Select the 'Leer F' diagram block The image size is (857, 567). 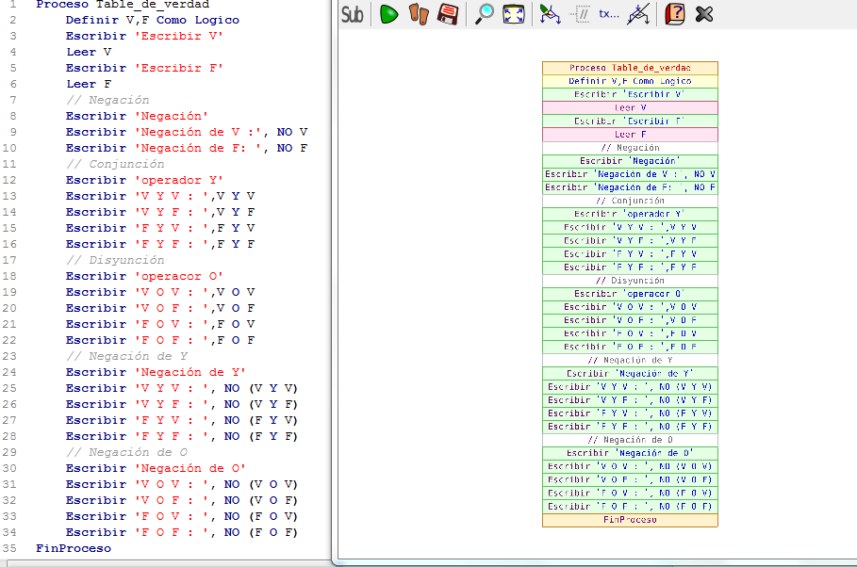point(630,135)
